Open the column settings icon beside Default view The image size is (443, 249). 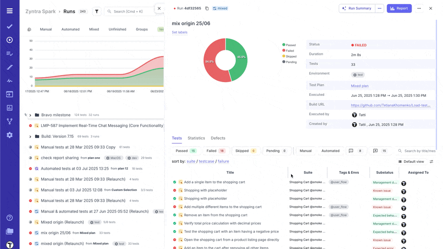click(x=431, y=162)
